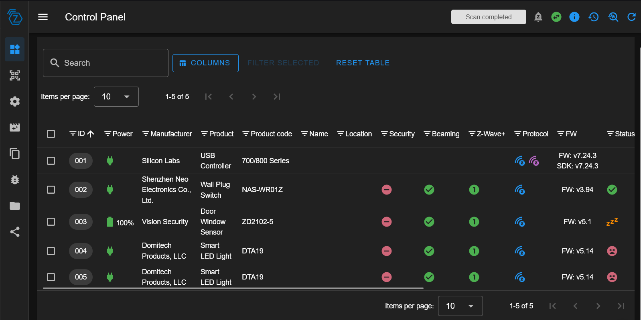Screen dimensions: 641x320
Task: Go to last page using bottom pagination
Action: click(x=621, y=306)
